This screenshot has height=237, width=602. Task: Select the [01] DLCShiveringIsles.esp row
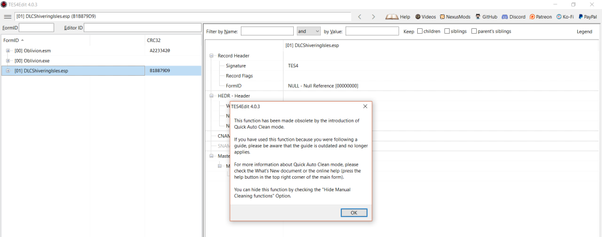101,70
